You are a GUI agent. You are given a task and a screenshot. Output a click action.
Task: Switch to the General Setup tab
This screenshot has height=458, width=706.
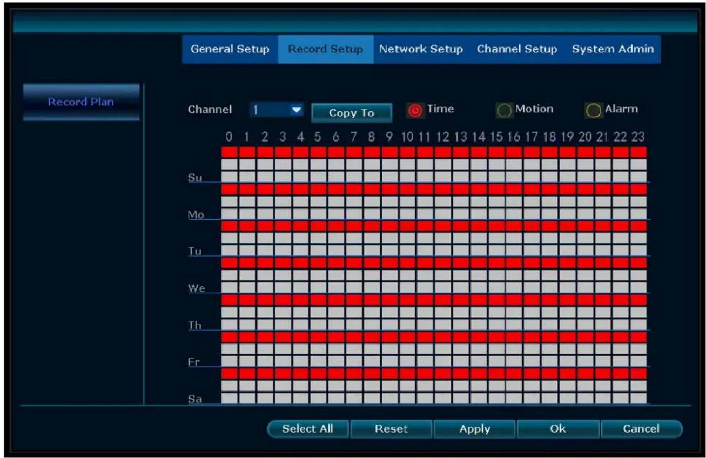[230, 50]
